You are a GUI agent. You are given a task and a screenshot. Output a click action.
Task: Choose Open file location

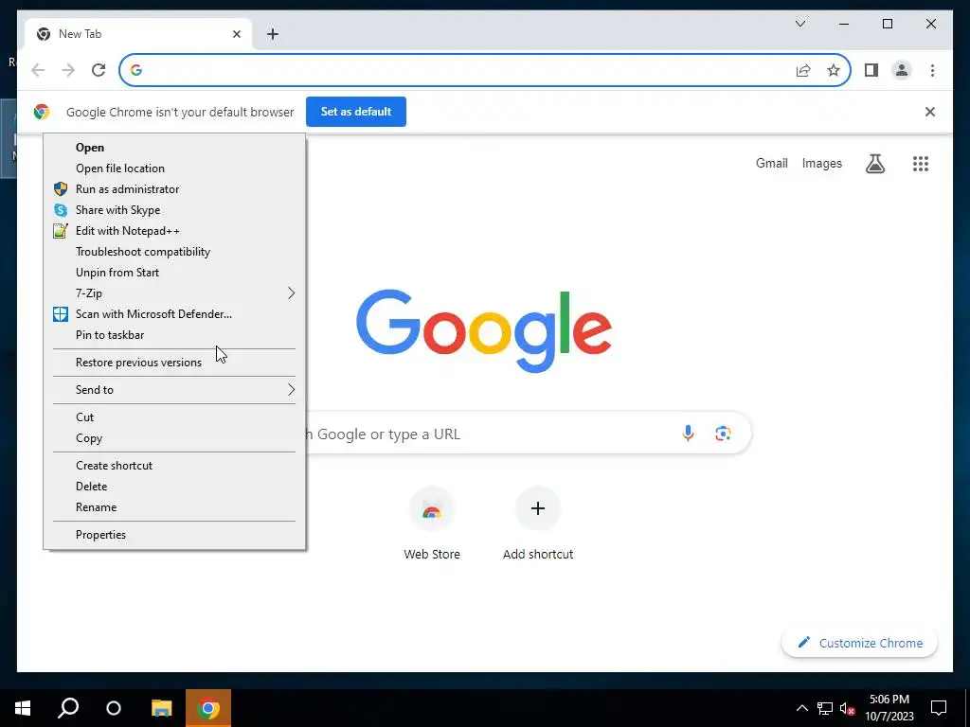click(174, 168)
